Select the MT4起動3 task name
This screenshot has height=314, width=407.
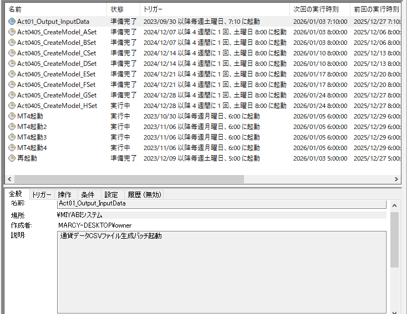coord(32,137)
